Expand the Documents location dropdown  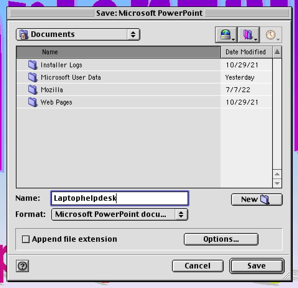(78, 34)
